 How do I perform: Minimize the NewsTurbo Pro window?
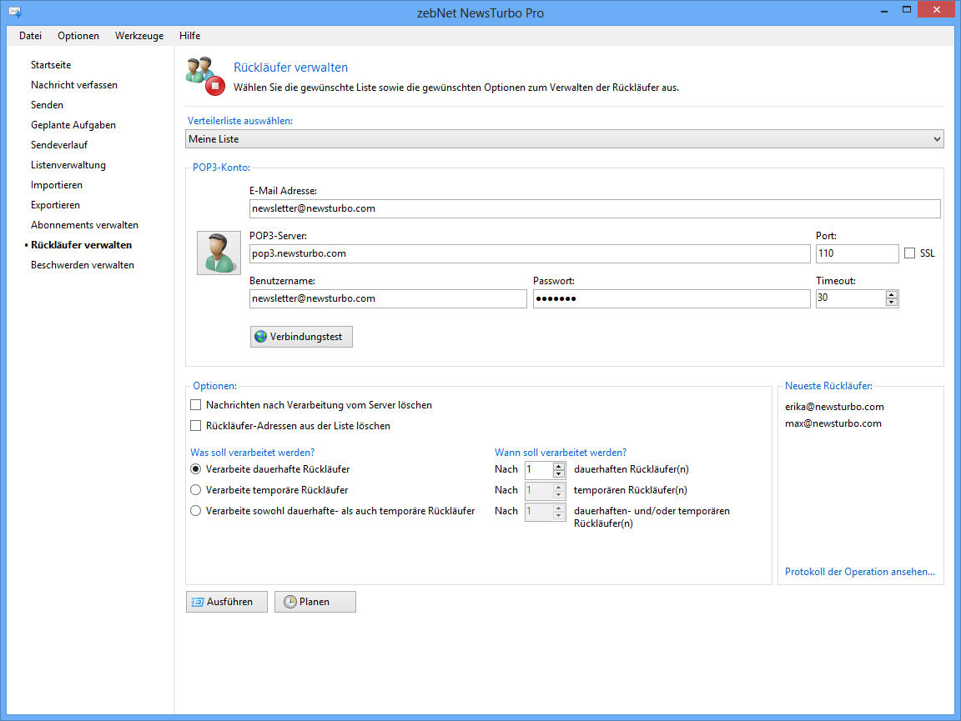(x=883, y=10)
